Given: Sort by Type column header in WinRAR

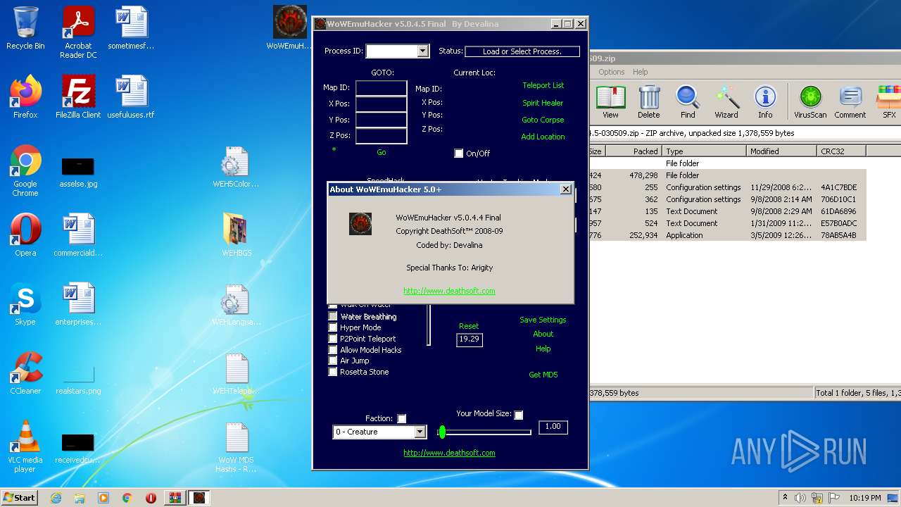Looking at the screenshot, I should [704, 151].
